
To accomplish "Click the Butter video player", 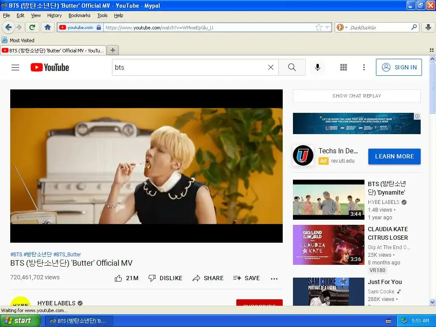I will tap(146, 166).
